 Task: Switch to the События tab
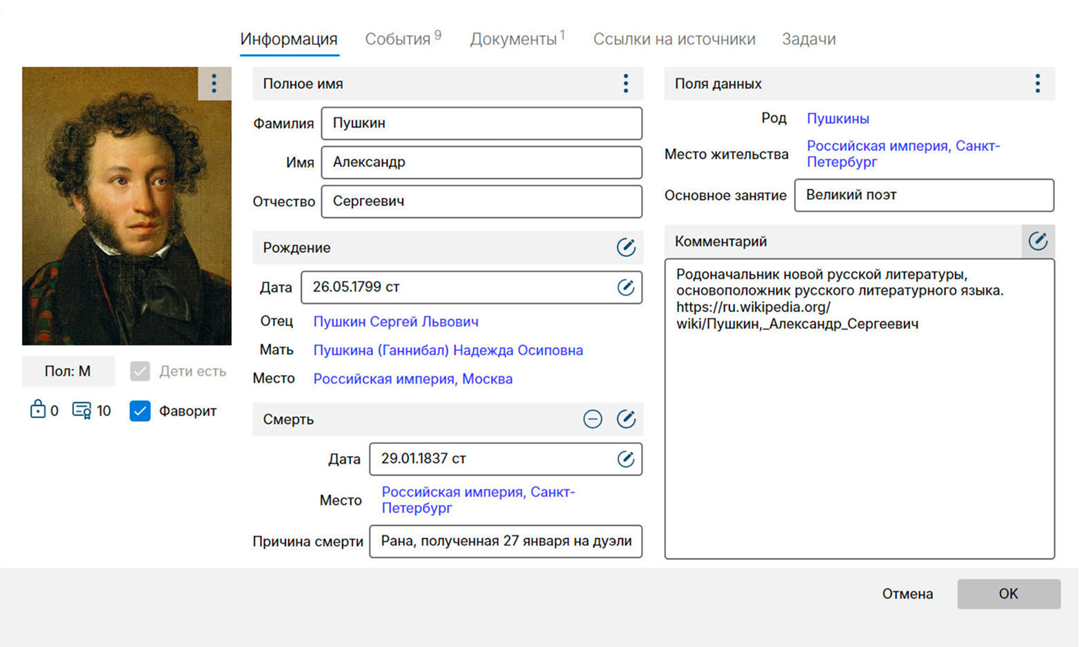click(x=398, y=39)
